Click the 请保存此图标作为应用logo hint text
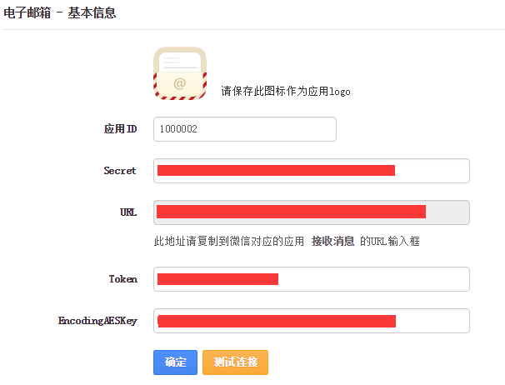The image size is (505, 385). point(286,92)
